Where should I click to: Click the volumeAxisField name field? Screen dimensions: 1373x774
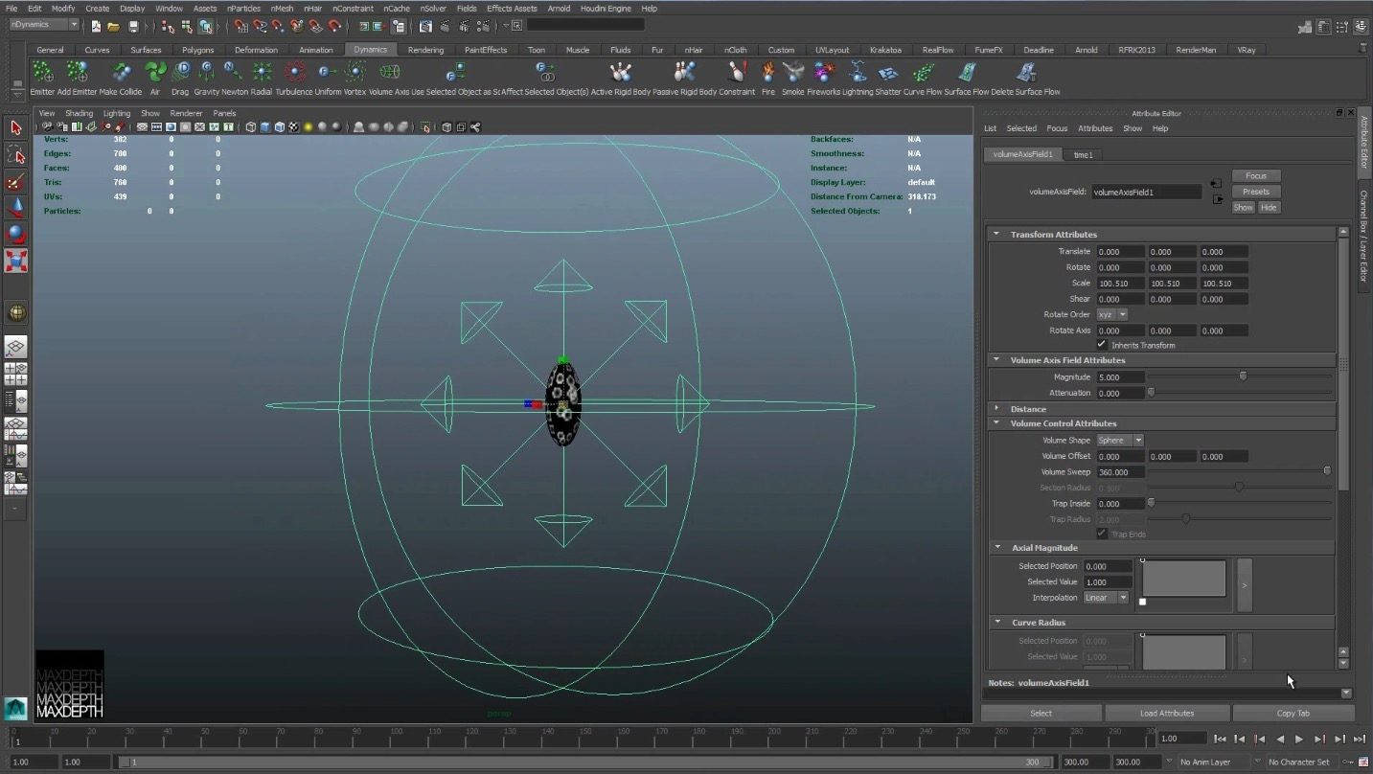pyautogui.click(x=1146, y=192)
